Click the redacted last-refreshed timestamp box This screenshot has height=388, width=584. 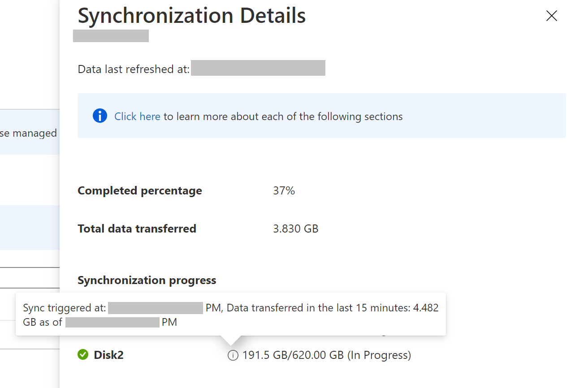(x=258, y=68)
